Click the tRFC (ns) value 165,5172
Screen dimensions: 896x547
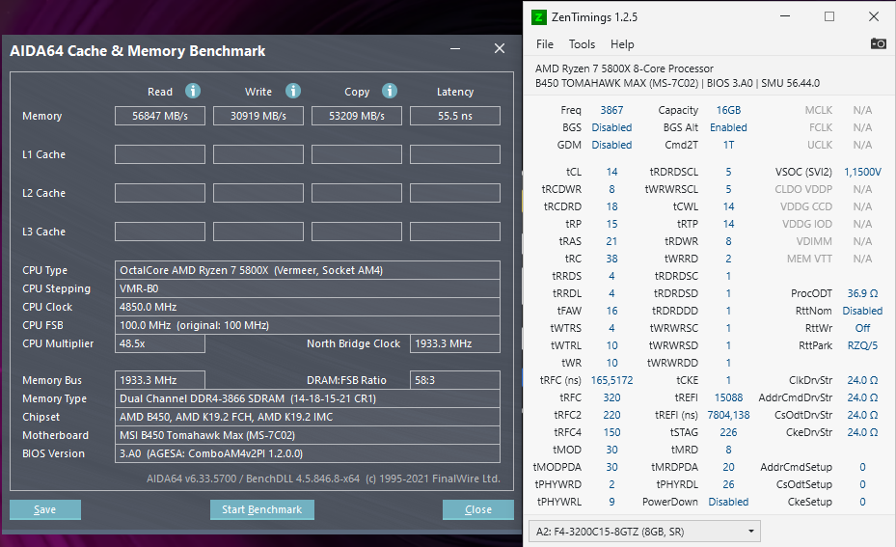click(611, 380)
